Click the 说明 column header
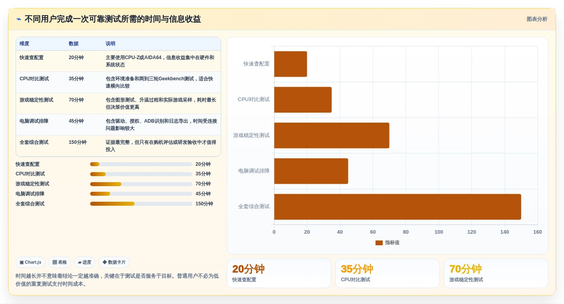564x304 pixels. click(x=111, y=44)
